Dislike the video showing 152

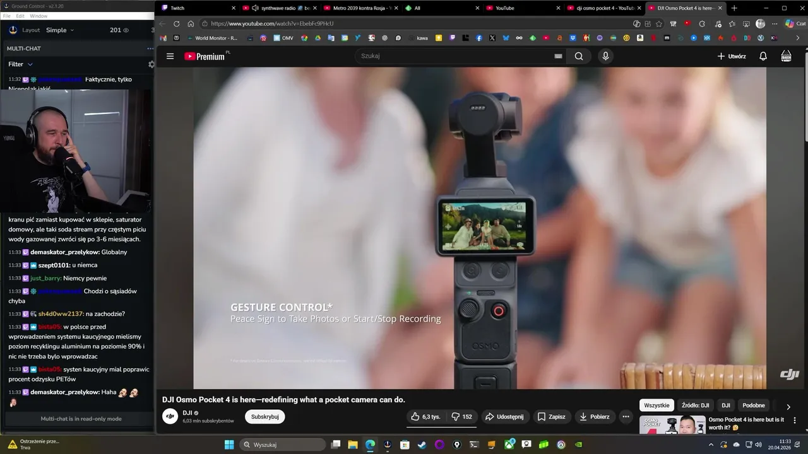[461, 417]
